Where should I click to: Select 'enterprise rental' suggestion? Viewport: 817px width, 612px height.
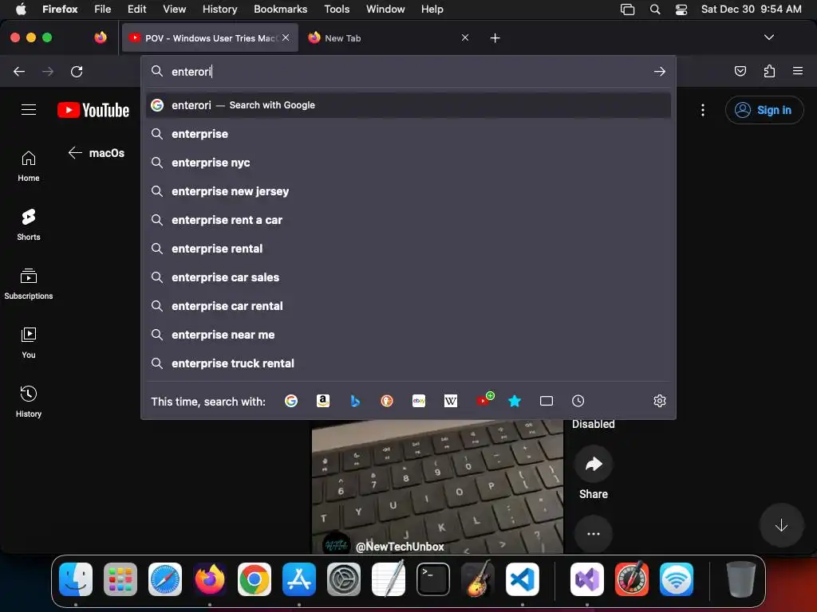[408, 249]
